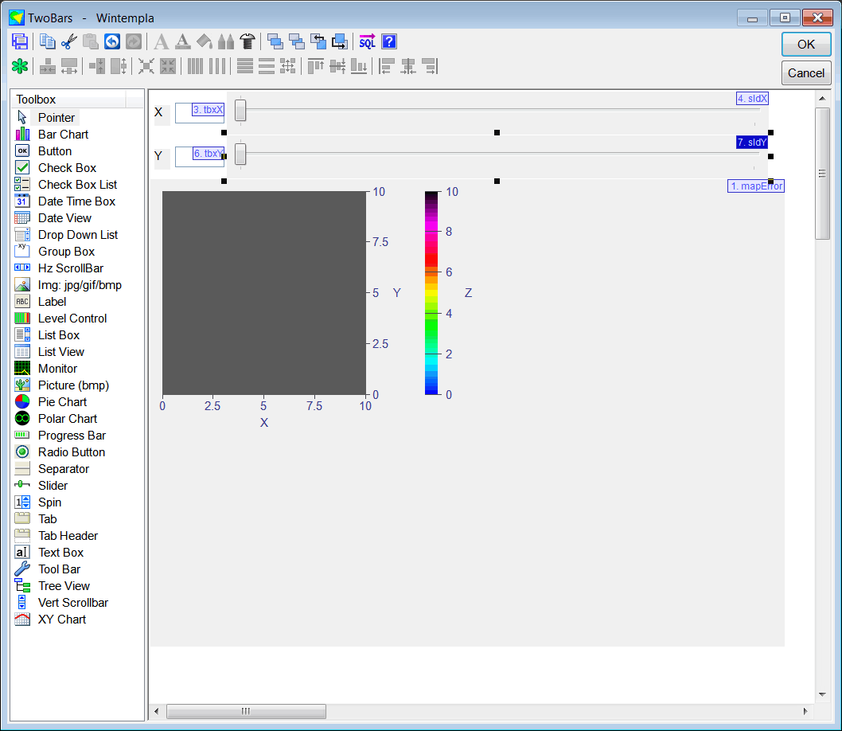
Task: Open the SQL tool icon
Action: coord(368,41)
